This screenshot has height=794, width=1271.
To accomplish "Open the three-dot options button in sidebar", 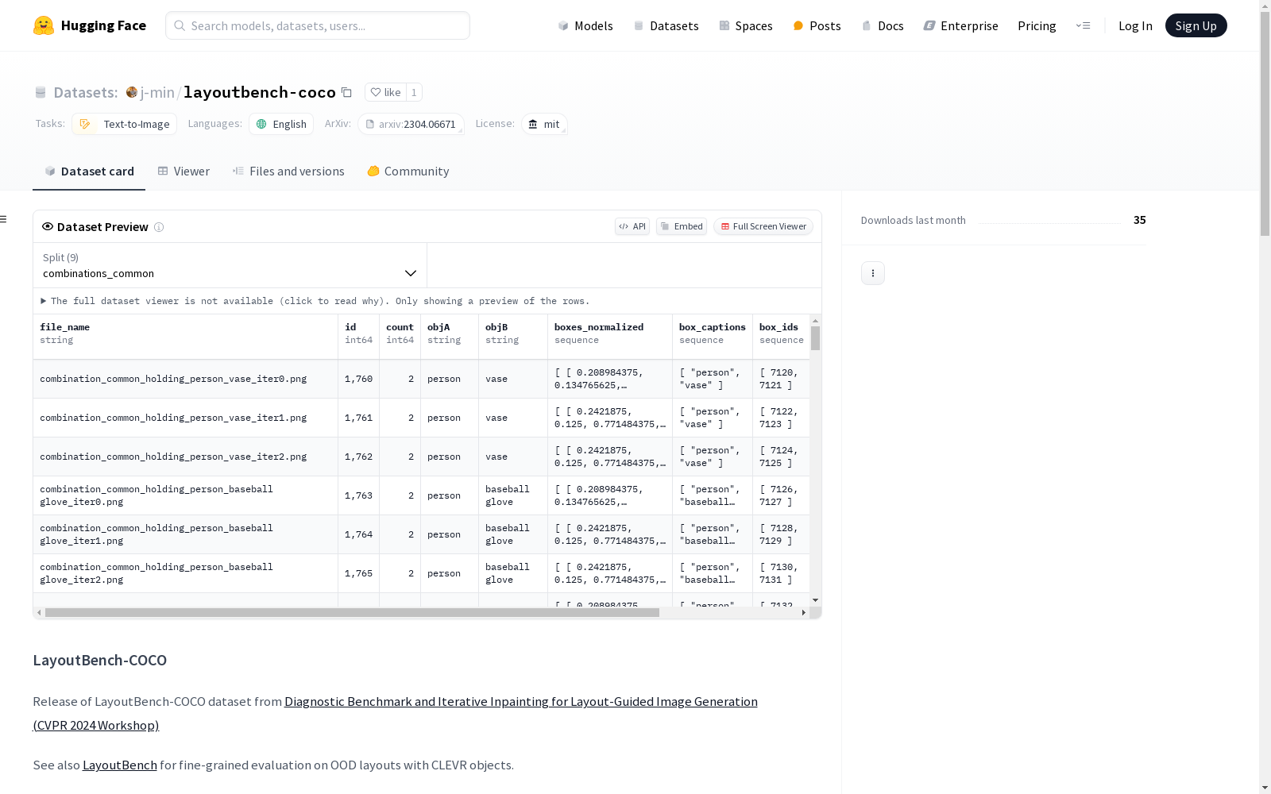I will 873,273.
